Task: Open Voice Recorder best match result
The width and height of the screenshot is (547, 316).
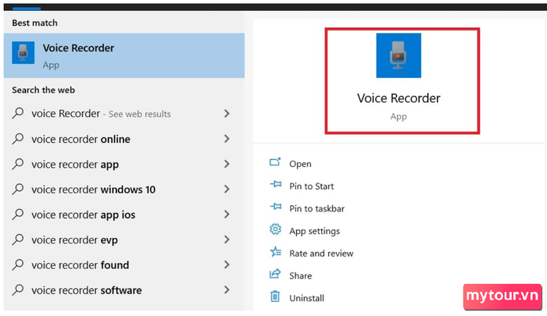Action: (x=123, y=55)
